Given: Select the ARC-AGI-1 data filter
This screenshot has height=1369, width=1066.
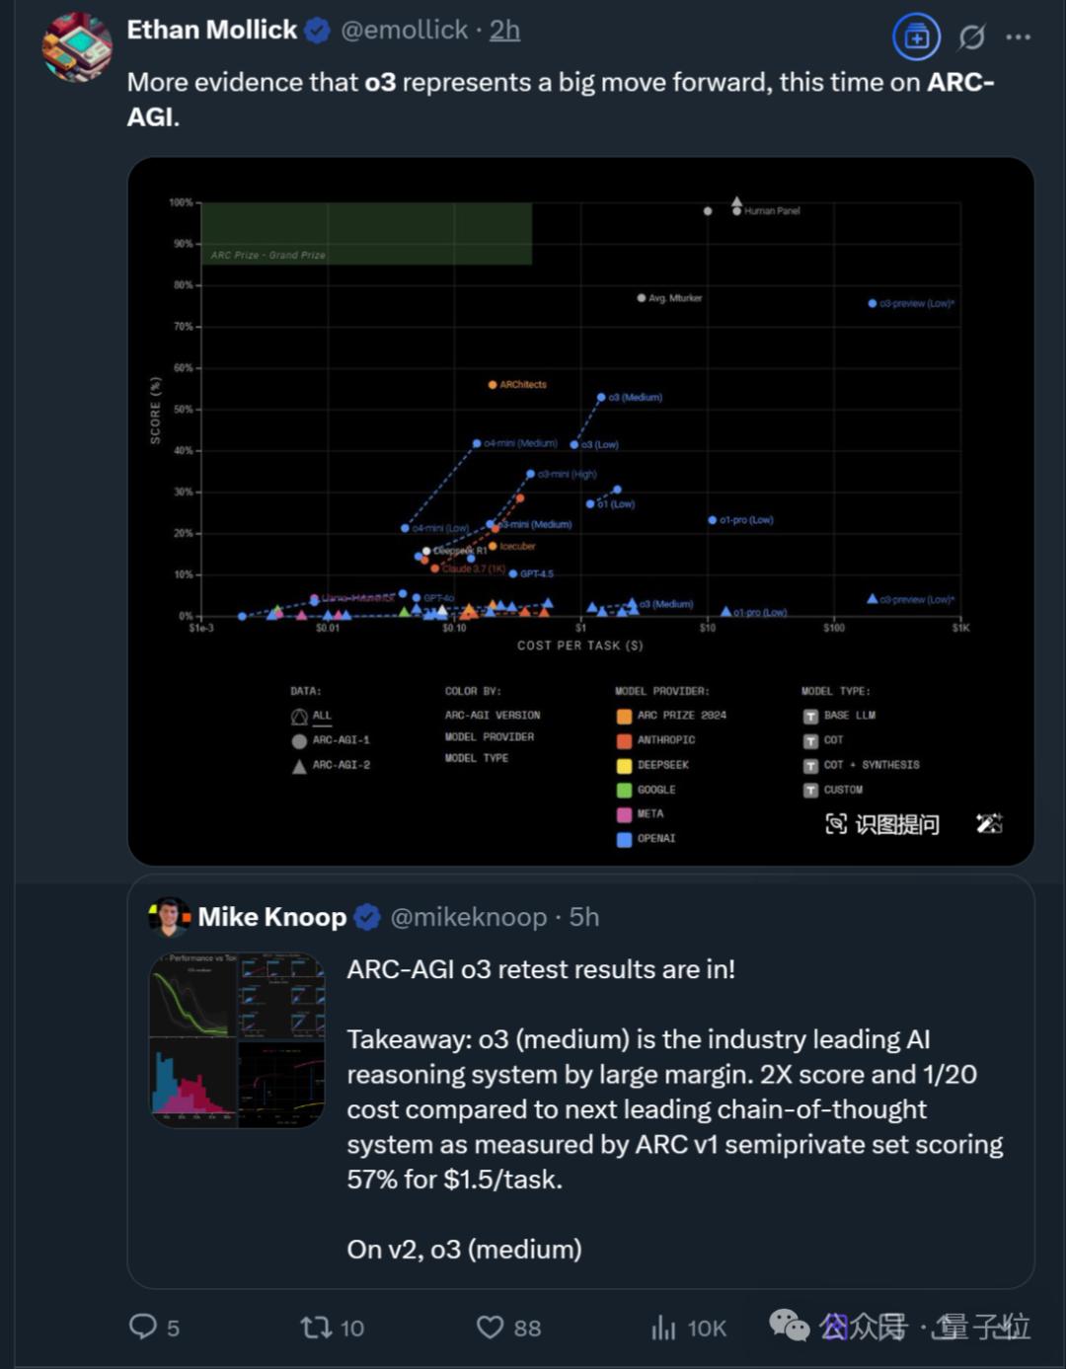Looking at the screenshot, I should click(x=331, y=740).
